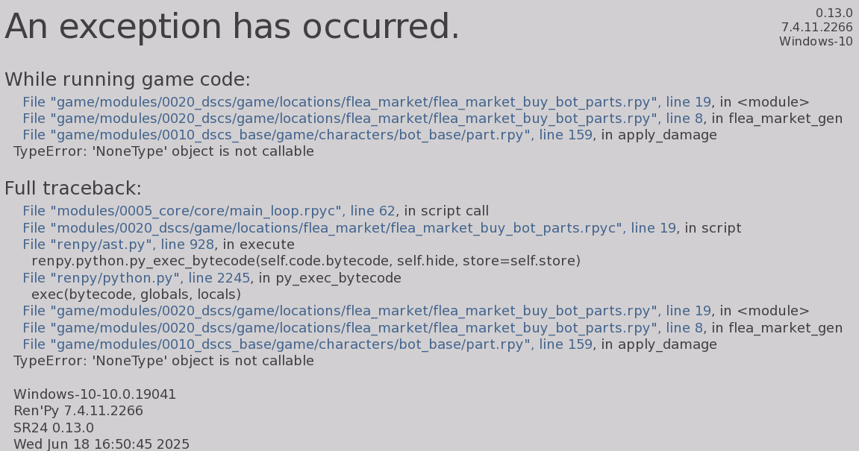859x451 pixels.
Task: Click the TypeError message at the traceback end
Action: point(163,361)
